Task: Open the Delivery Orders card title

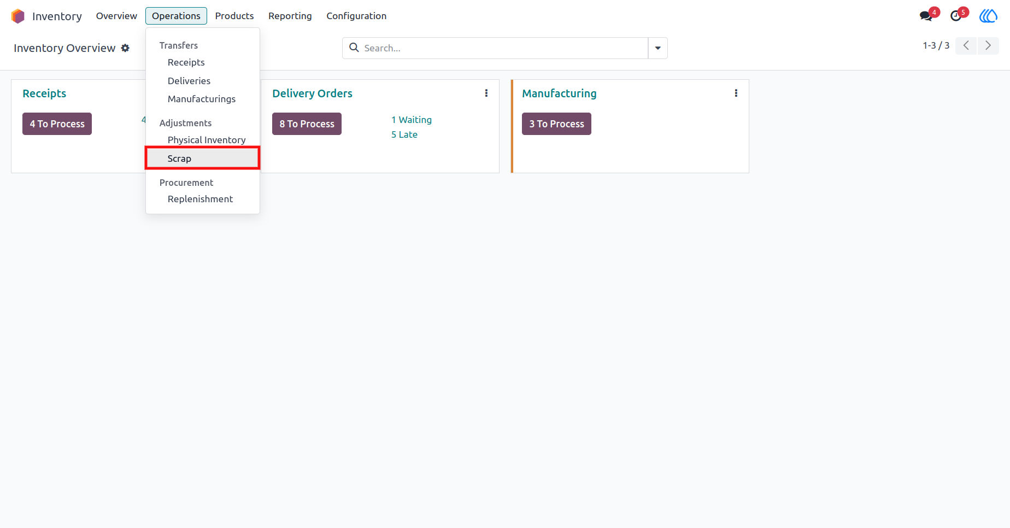Action: click(312, 93)
